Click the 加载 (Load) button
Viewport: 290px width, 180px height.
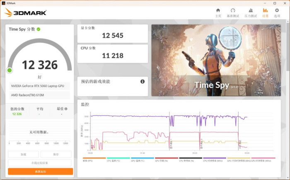click(23, 154)
